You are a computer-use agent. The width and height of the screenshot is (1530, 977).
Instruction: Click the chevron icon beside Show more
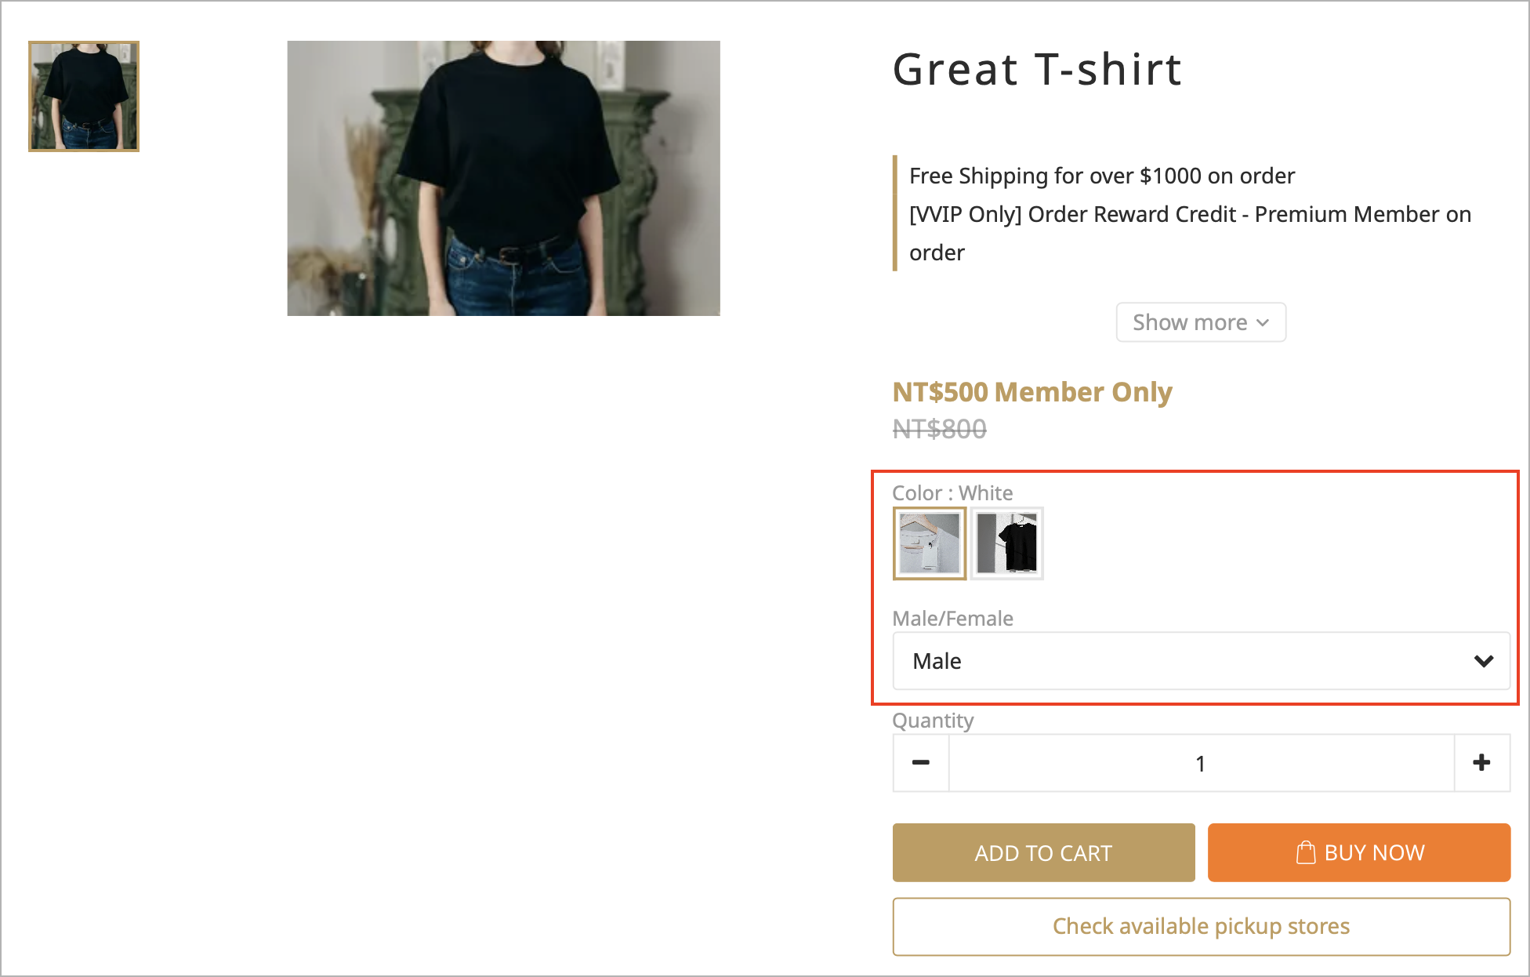[1262, 322]
